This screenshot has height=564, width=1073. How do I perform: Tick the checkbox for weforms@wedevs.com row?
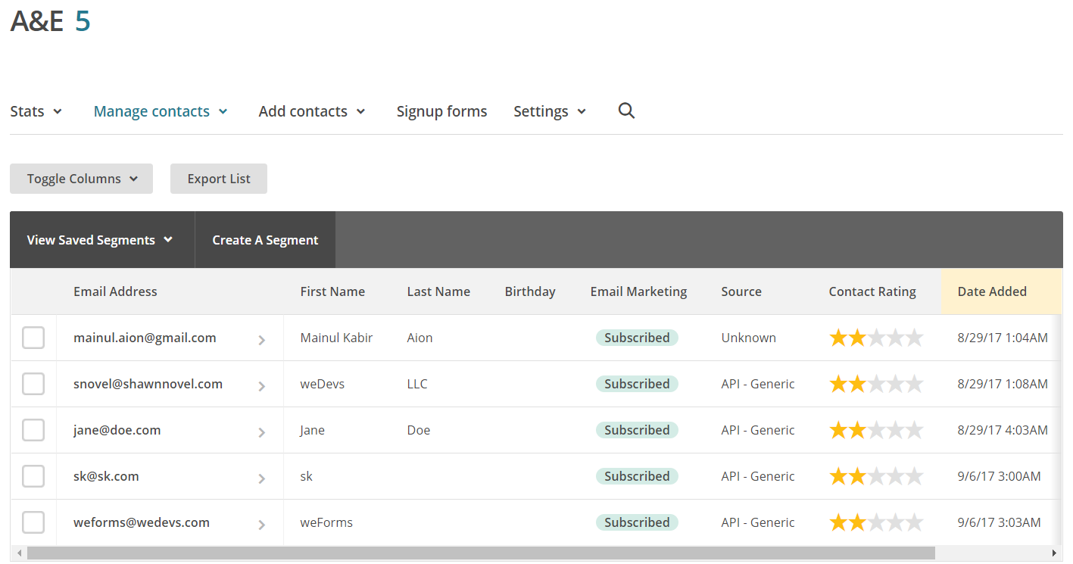click(33, 522)
